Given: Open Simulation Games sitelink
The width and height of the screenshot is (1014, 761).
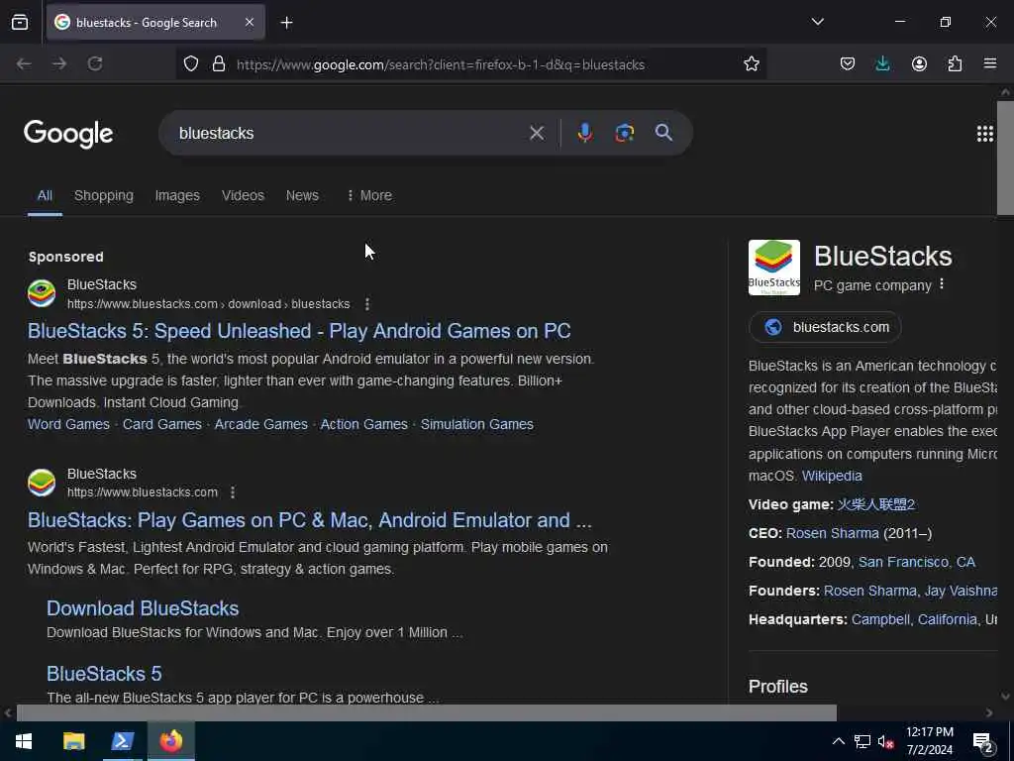Looking at the screenshot, I should point(477,424).
